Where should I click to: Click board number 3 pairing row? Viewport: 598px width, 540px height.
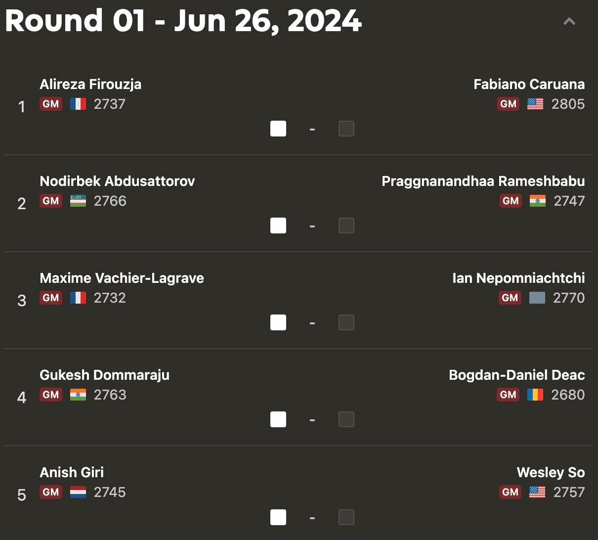click(x=299, y=300)
